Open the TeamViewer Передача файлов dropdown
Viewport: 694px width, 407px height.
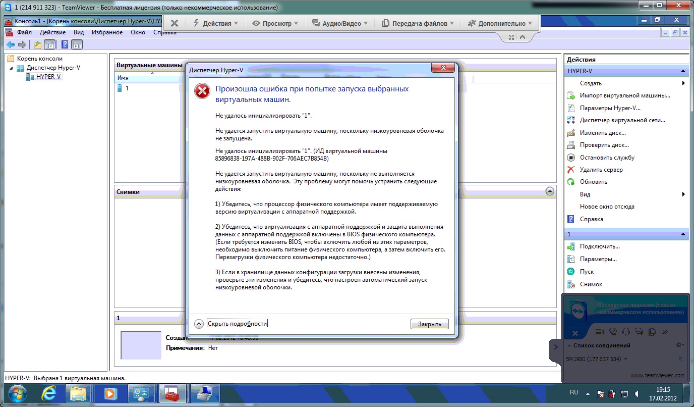pyautogui.click(x=418, y=23)
